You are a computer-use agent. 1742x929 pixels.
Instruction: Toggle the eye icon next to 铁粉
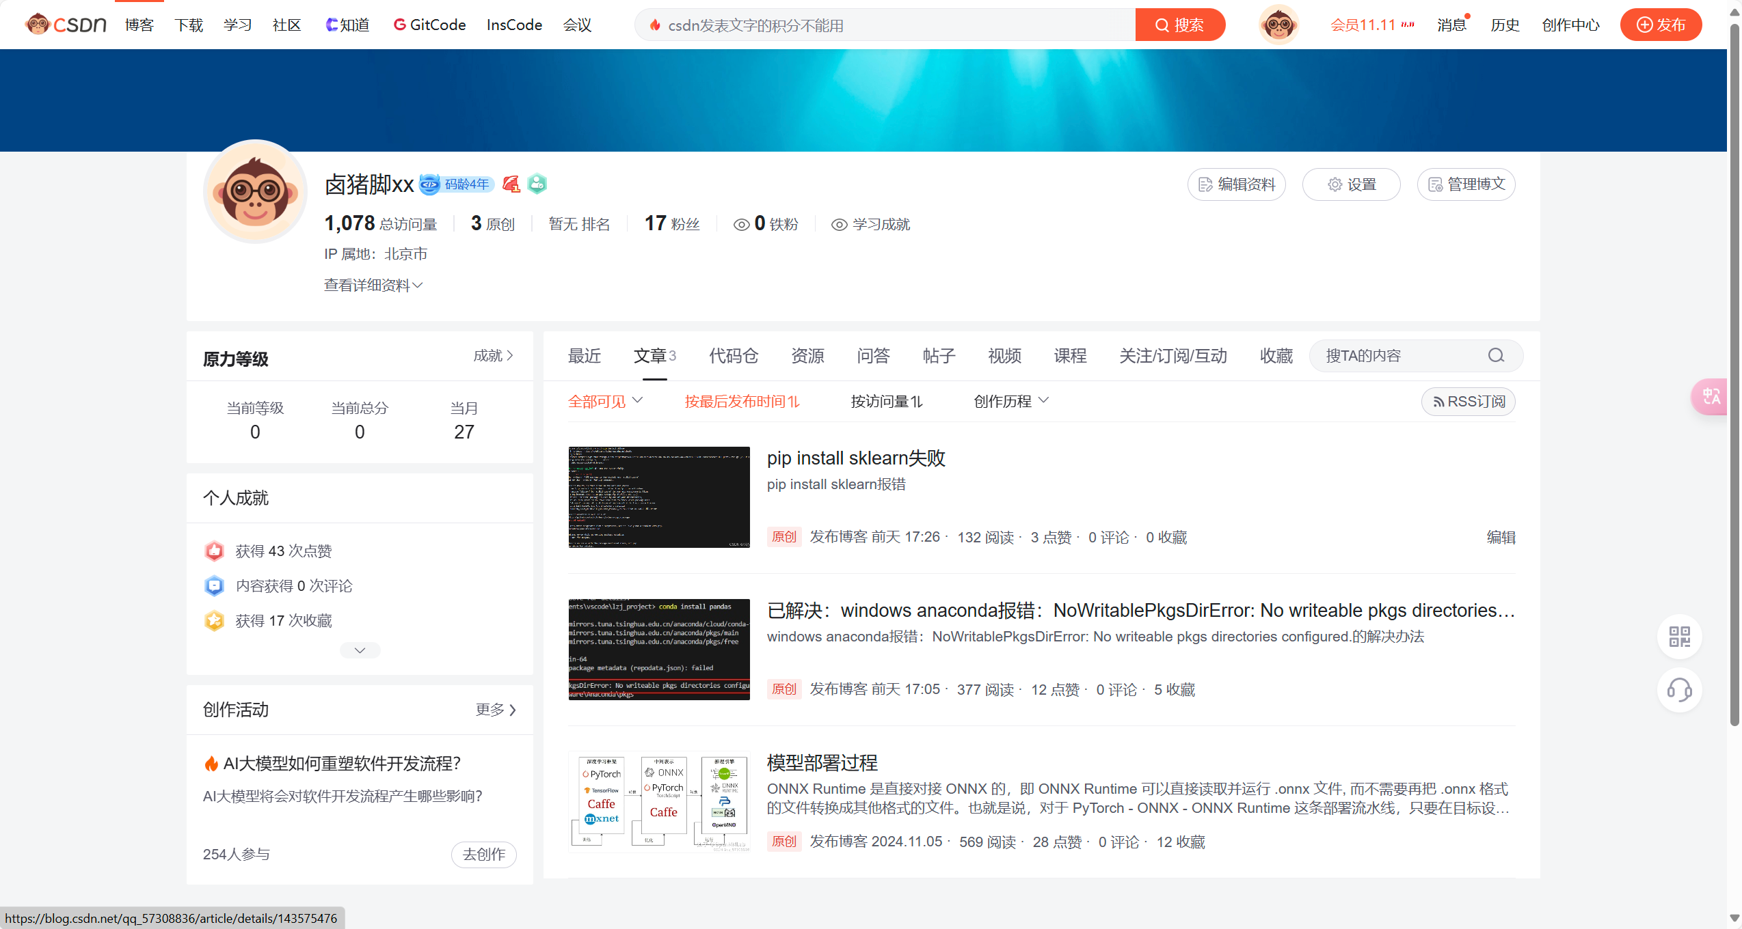click(741, 225)
